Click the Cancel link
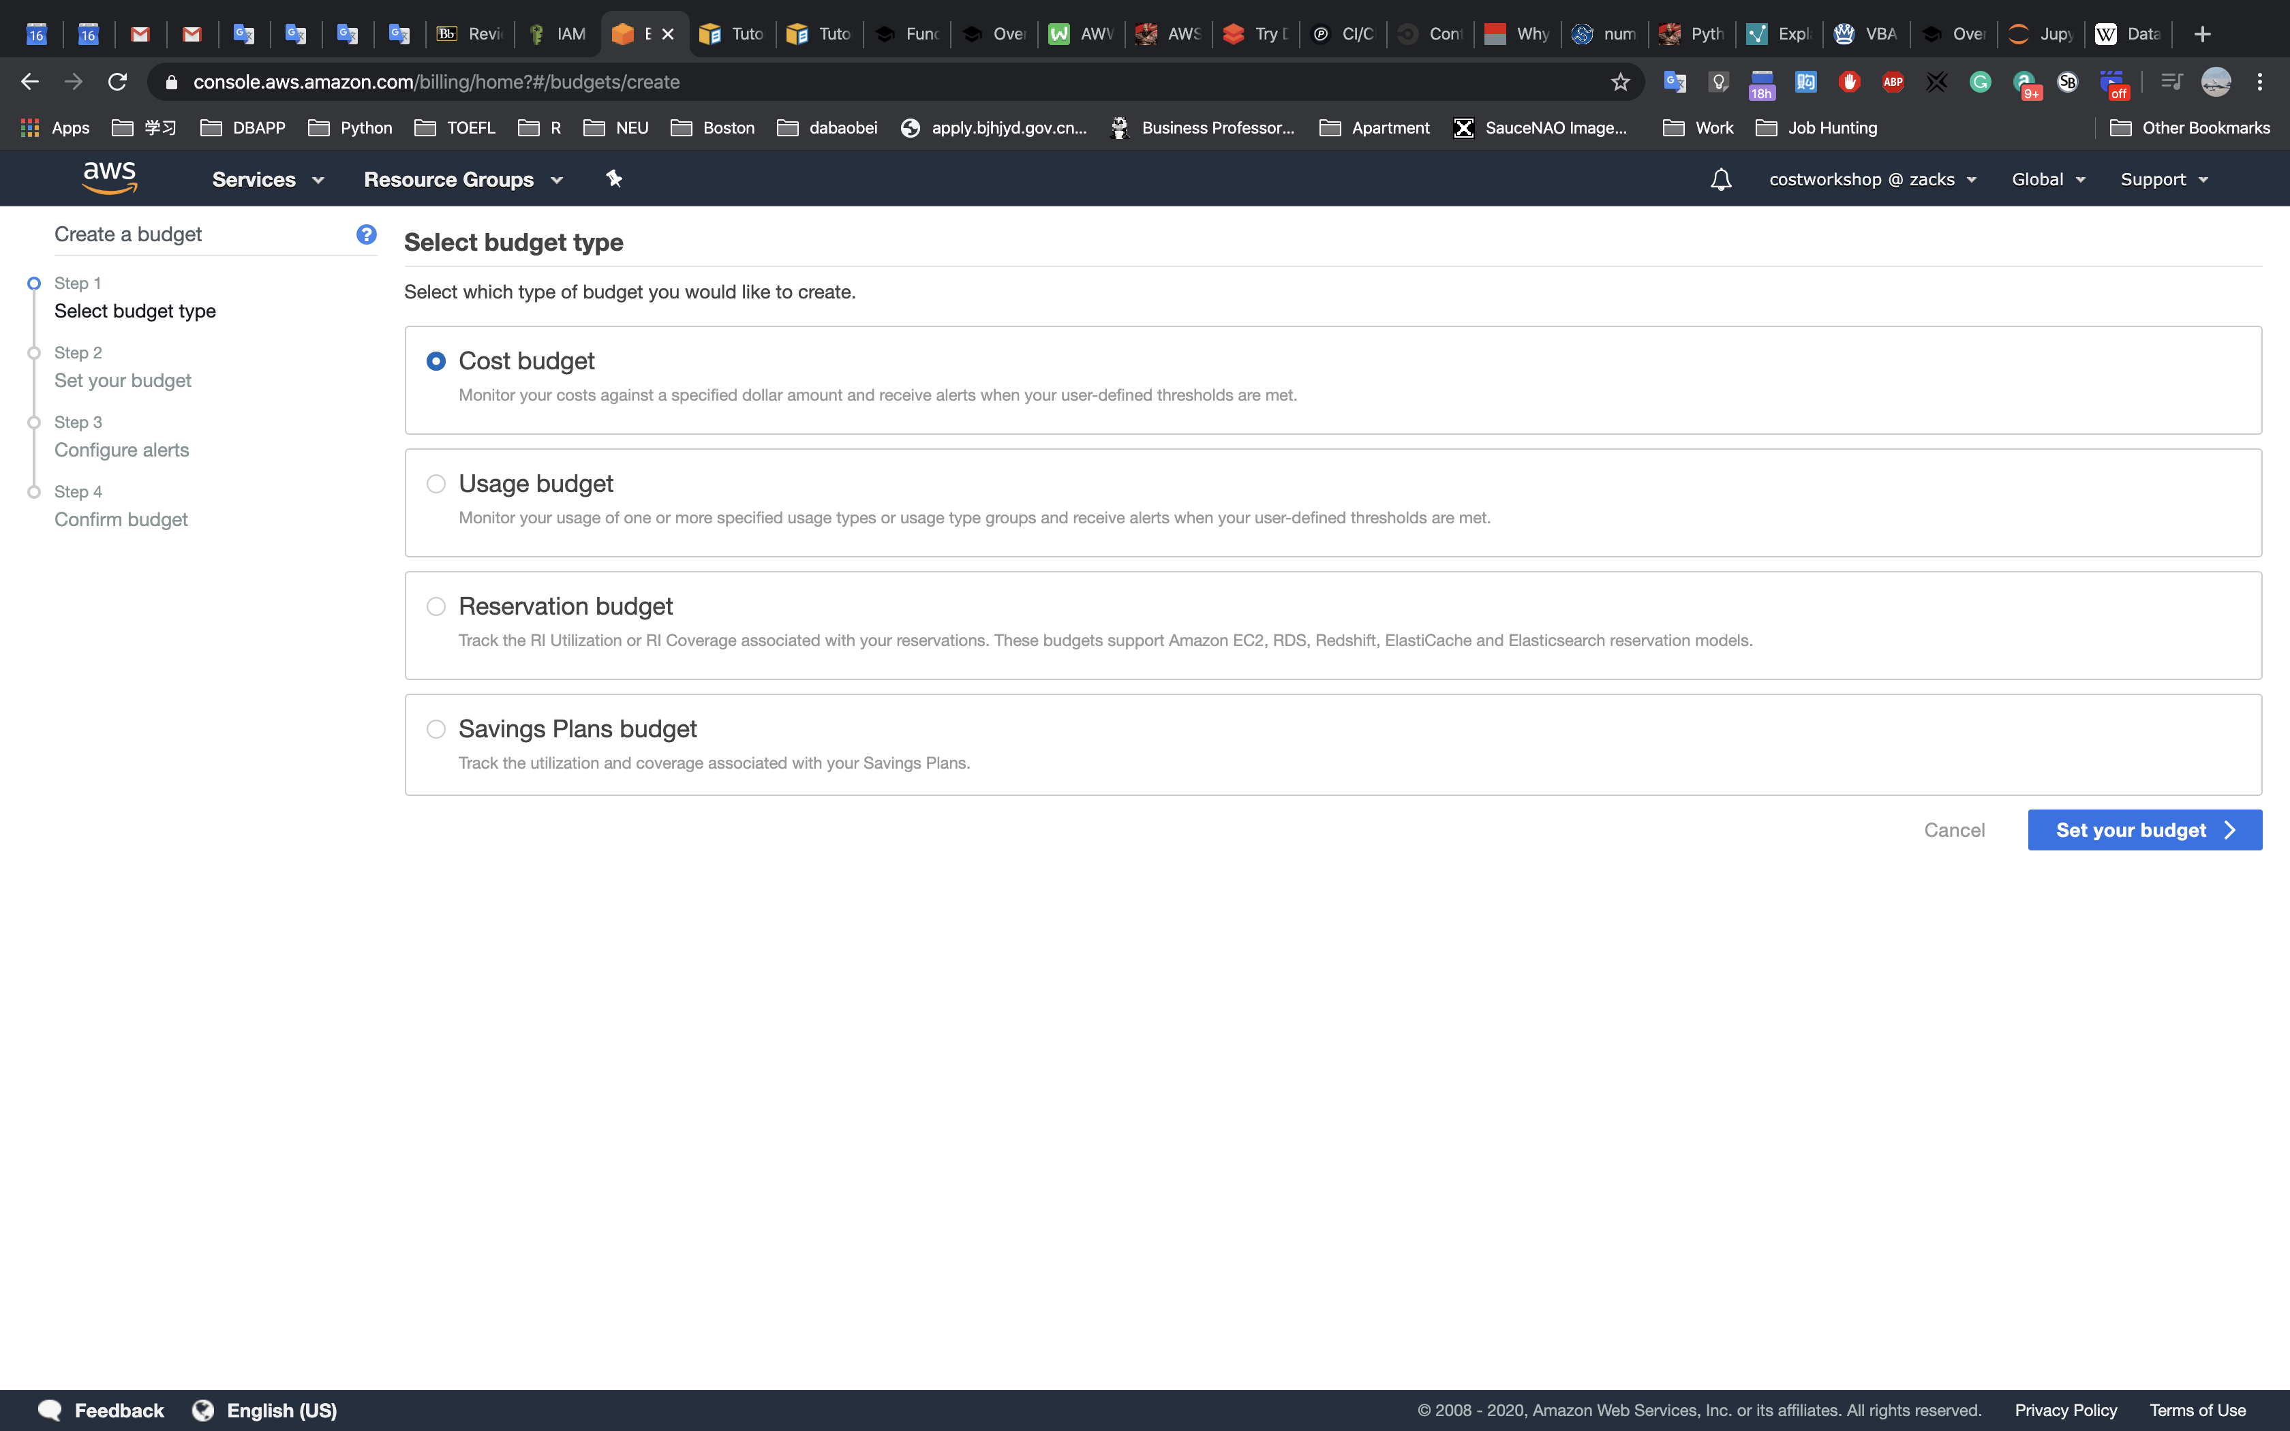This screenshot has height=1431, width=2290. coord(1954,830)
